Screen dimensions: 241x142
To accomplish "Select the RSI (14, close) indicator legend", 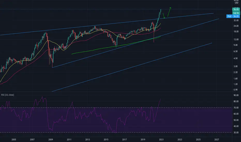I will point(8,95).
